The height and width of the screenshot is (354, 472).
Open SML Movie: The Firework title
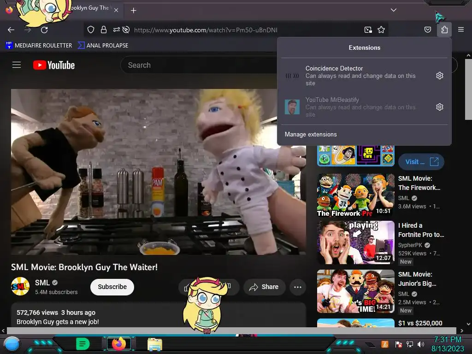[x=419, y=183]
